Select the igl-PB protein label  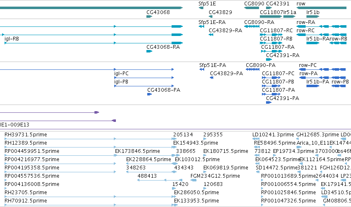(121, 82)
